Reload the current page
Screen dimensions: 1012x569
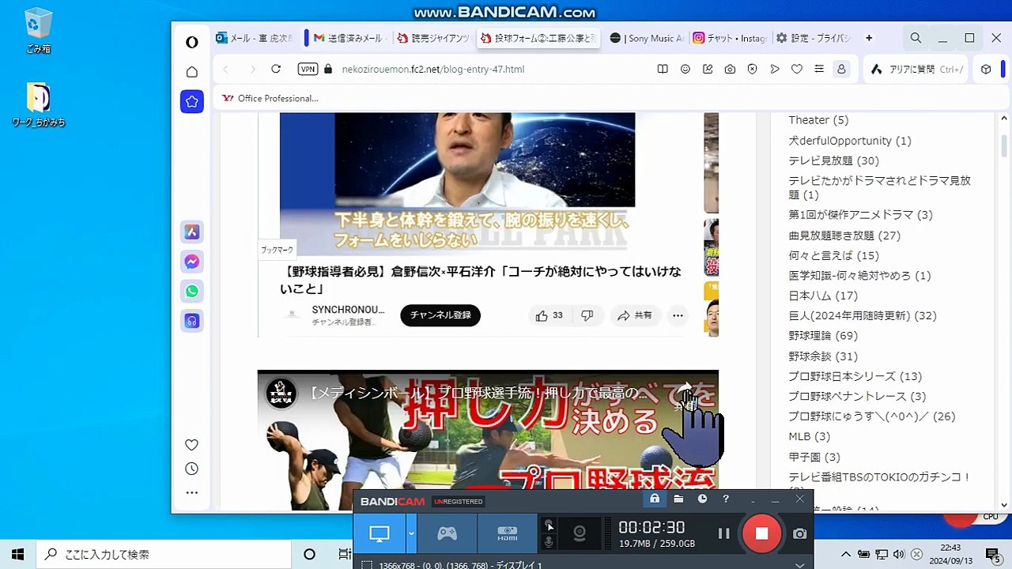276,69
